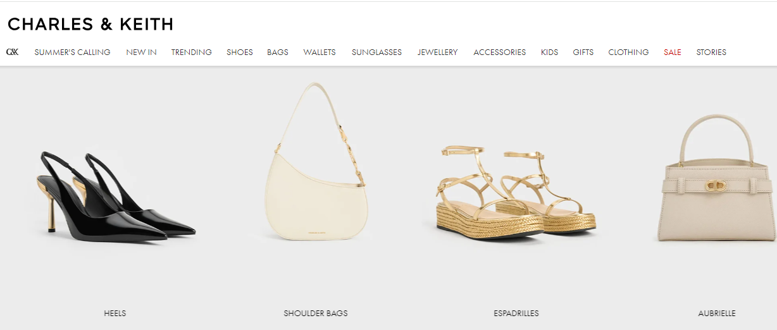Click the cream shoulder bag image
The image size is (777, 330).
316,162
